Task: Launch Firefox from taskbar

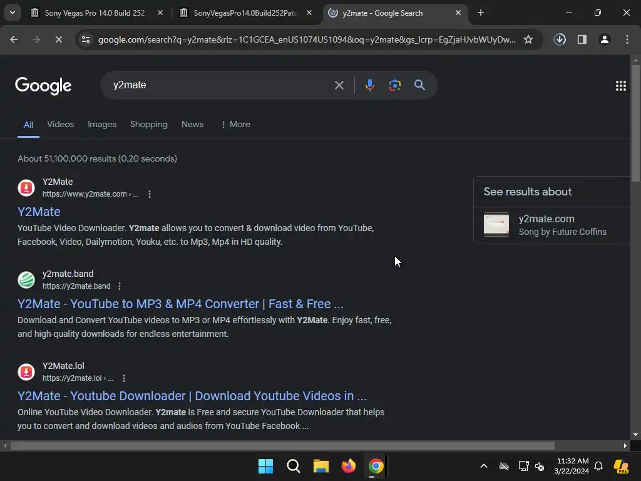Action: pos(348,466)
